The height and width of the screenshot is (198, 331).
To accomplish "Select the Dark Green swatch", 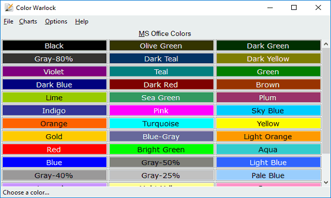I will click(x=268, y=46).
